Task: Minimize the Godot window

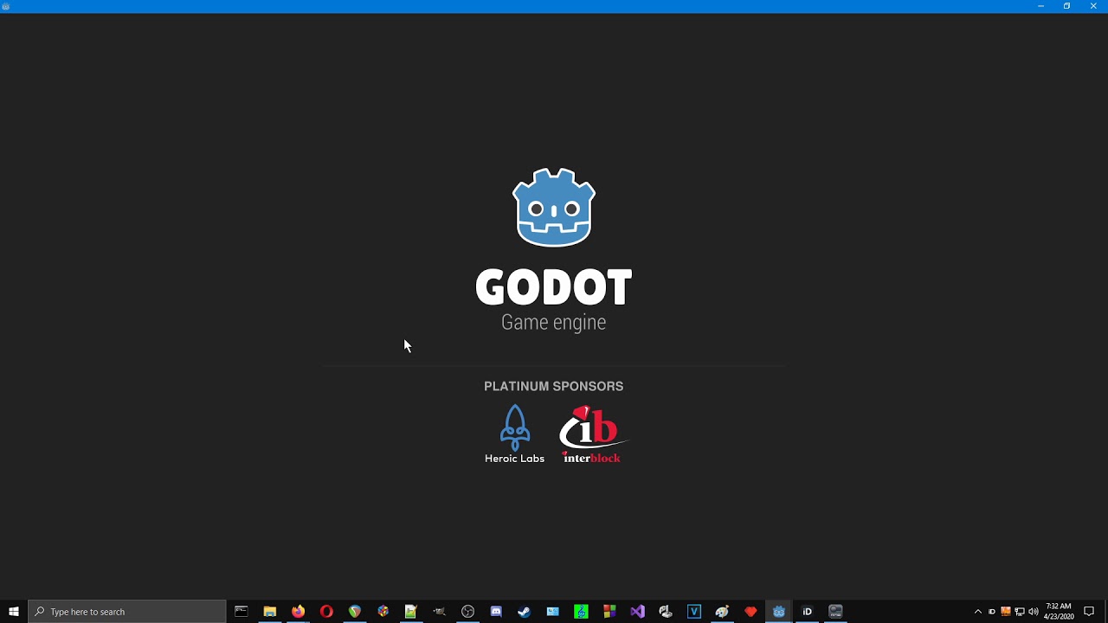Action: (x=1040, y=6)
